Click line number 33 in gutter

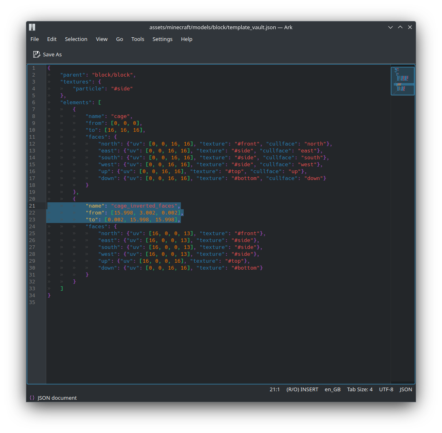(32, 289)
